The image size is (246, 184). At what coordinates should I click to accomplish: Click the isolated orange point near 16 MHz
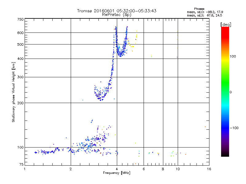[x=205, y=127]
